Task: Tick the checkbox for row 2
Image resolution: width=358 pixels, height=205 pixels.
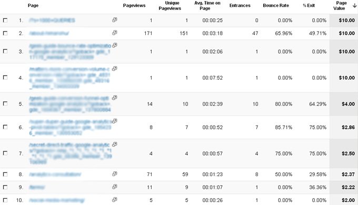Action: click(5, 33)
